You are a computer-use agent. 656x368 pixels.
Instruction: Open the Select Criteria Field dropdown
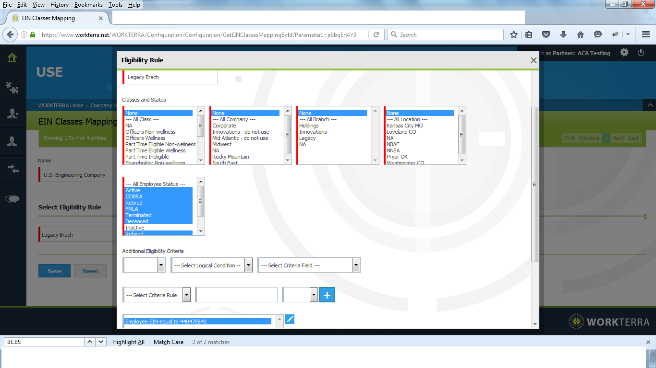click(309, 265)
